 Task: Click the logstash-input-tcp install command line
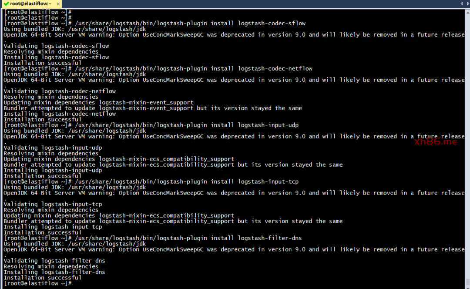[x=186, y=181]
